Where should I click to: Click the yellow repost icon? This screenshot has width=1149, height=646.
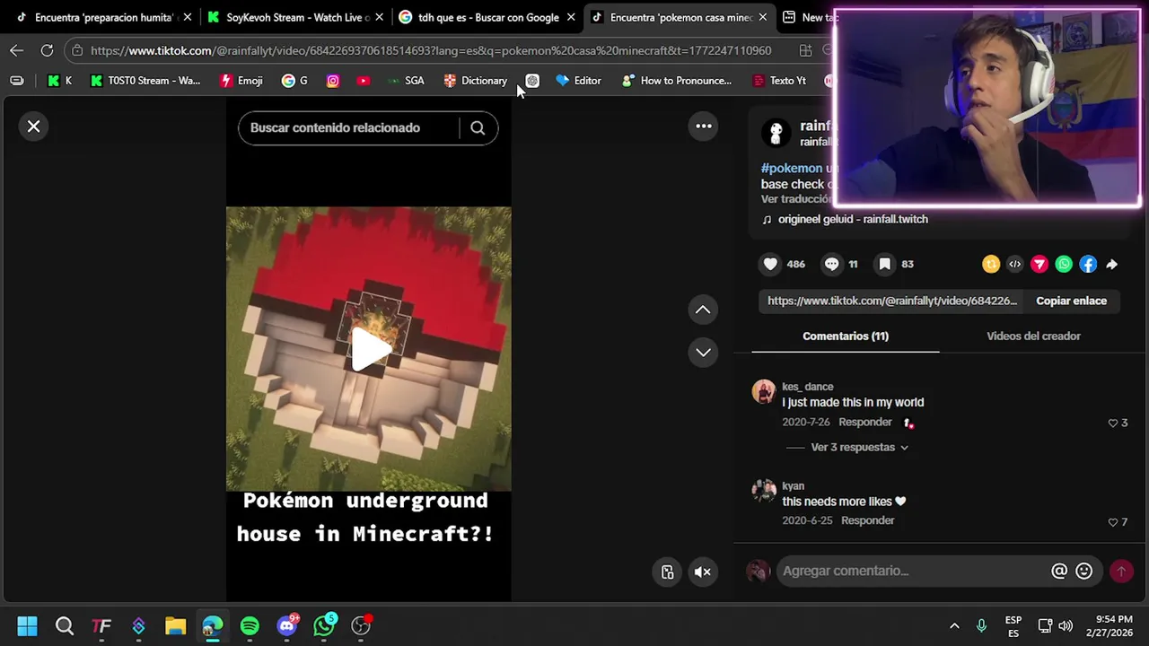[x=991, y=264]
